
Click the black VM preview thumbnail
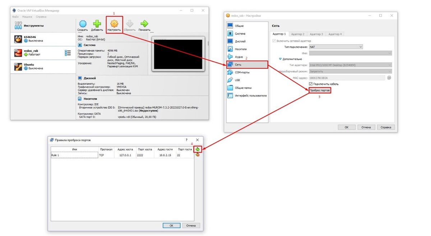(x=178, y=54)
